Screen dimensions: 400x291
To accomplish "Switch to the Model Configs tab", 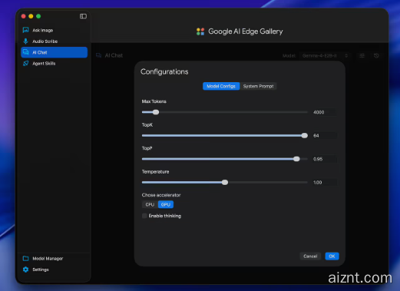I will pos(221,86).
